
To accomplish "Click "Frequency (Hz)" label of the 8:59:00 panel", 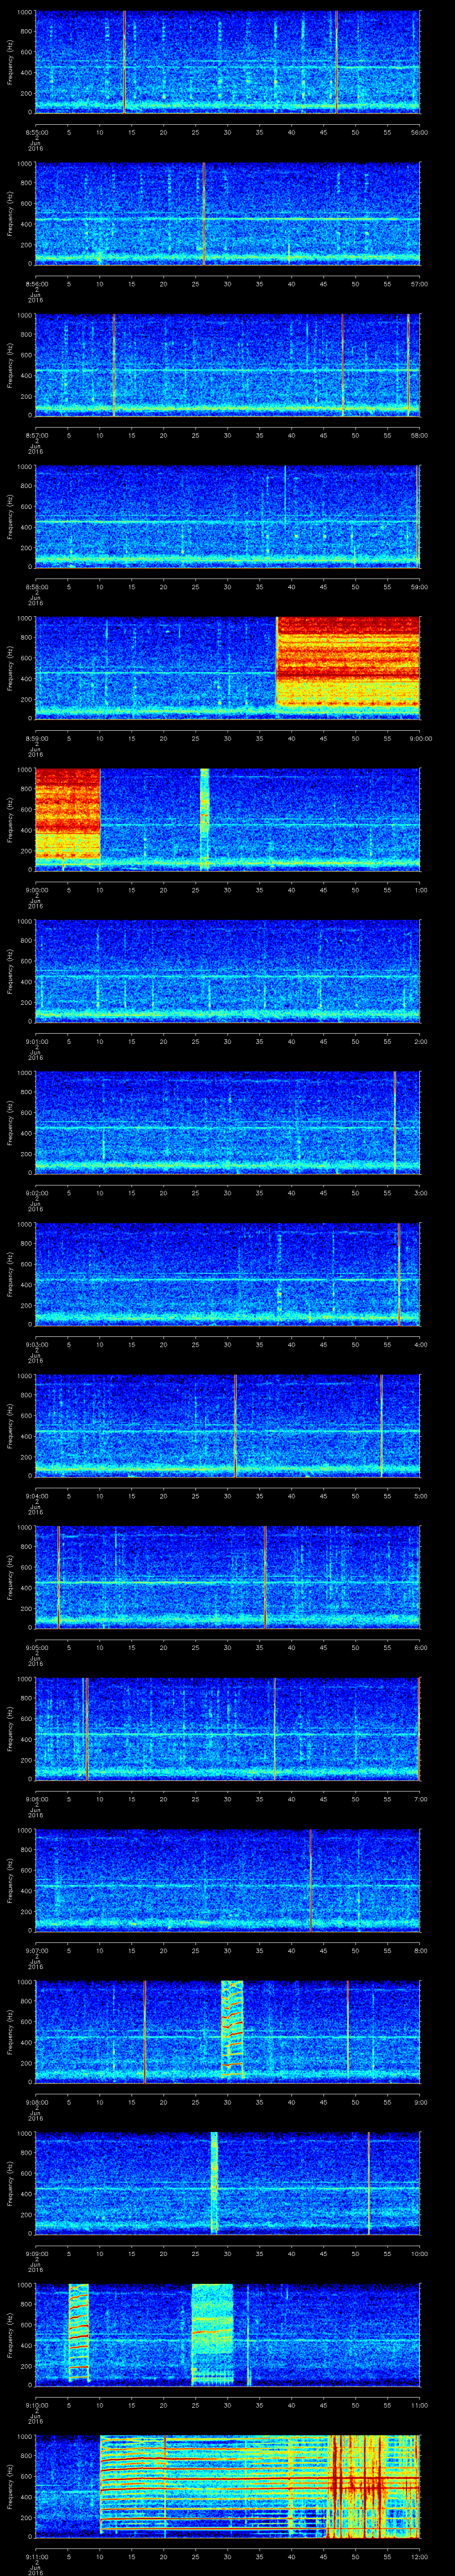I will click(x=10, y=668).
